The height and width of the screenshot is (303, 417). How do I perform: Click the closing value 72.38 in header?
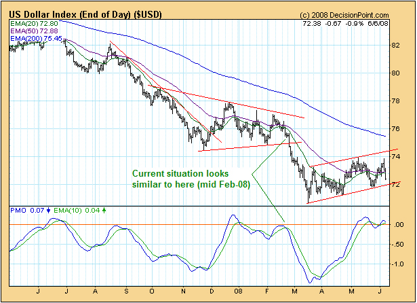(317, 24)
